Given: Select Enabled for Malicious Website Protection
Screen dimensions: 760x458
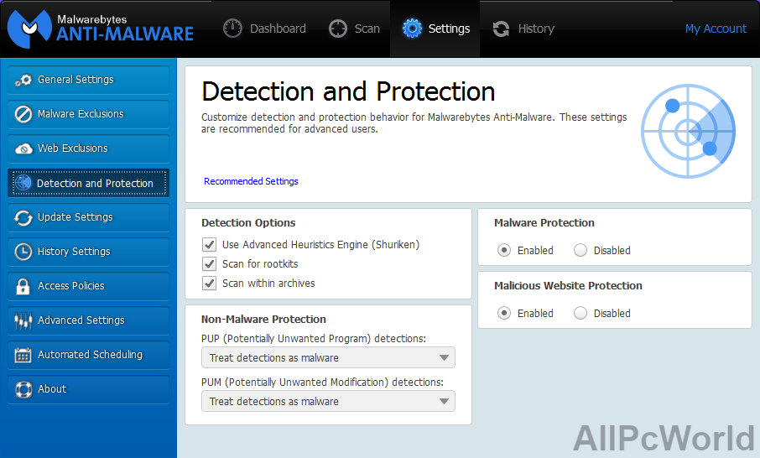Looking at the screenshot, I should (504, 314).
